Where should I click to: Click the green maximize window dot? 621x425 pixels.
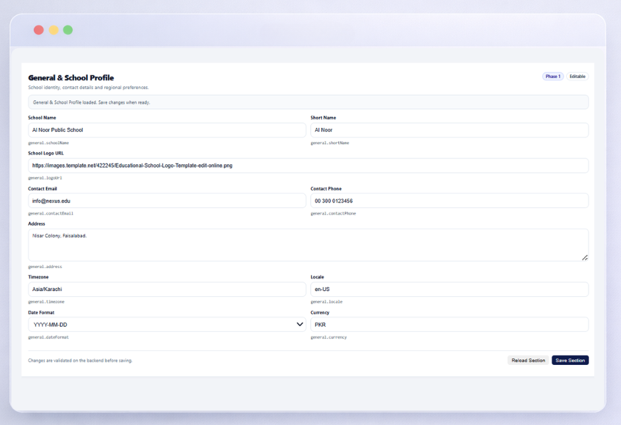[x=68, y=30]
